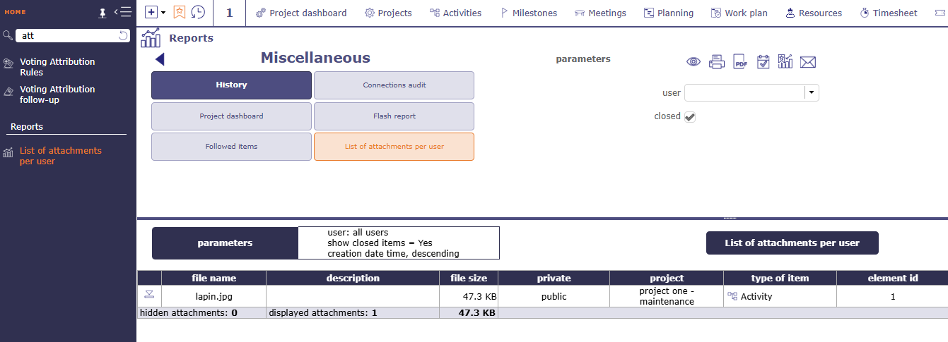Expand the new item plus dropdown arrow
The image size is (948, 342).
(163, 13)
